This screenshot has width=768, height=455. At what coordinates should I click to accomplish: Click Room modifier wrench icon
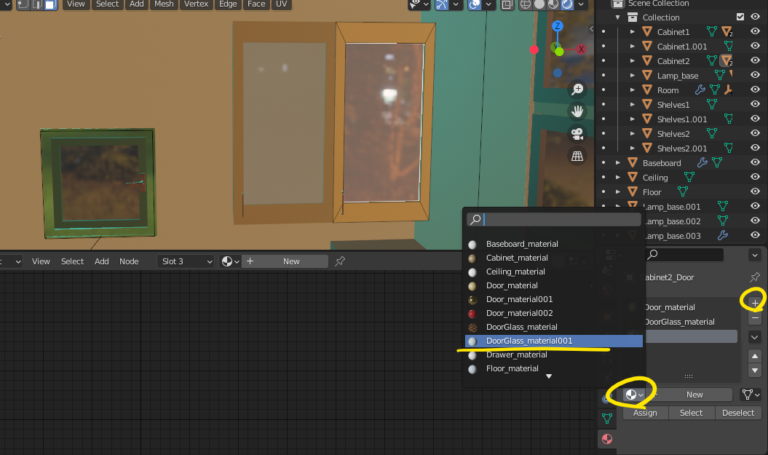click(x=700, y=90)
